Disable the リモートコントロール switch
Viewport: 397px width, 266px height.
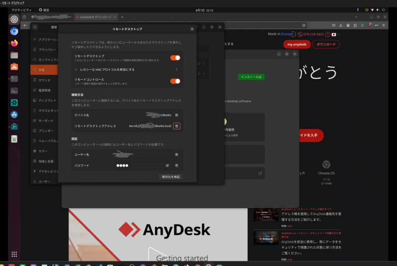click(x=175, y=81)
